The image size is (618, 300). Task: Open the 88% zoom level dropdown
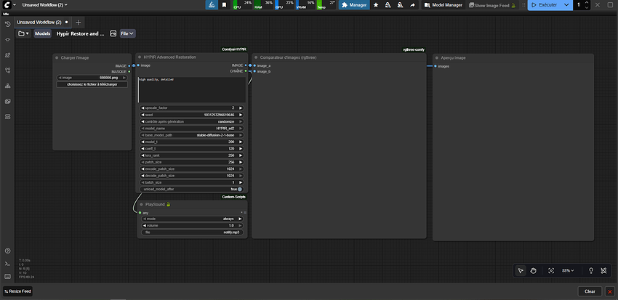pos(568,270)
